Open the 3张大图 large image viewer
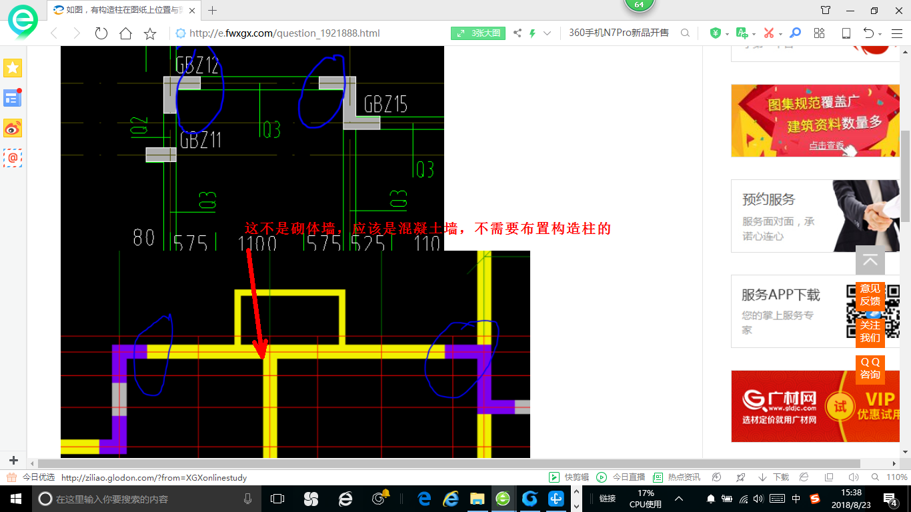The width and height of the screenshot is (911, 512). 478,33
